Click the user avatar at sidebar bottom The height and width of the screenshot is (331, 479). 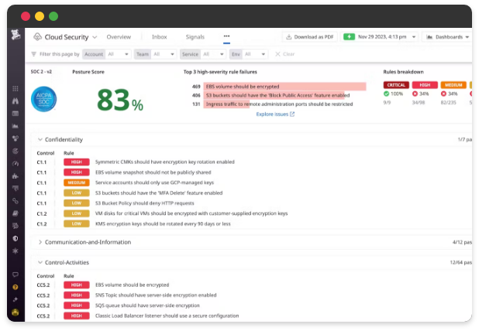pyautogui.click(x=15, y=312)
